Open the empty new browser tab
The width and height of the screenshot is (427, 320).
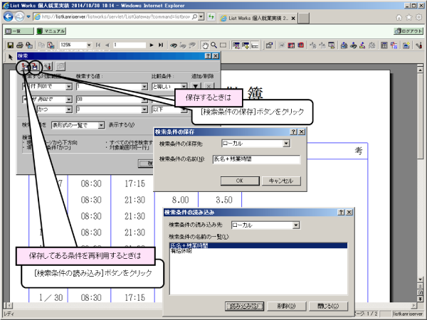point(304,18)
